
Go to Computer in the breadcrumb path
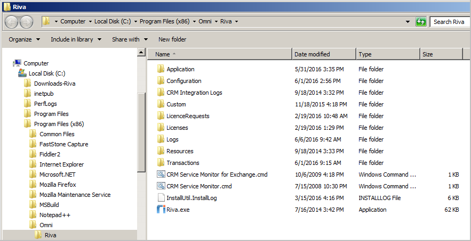[x=73, y=21]
